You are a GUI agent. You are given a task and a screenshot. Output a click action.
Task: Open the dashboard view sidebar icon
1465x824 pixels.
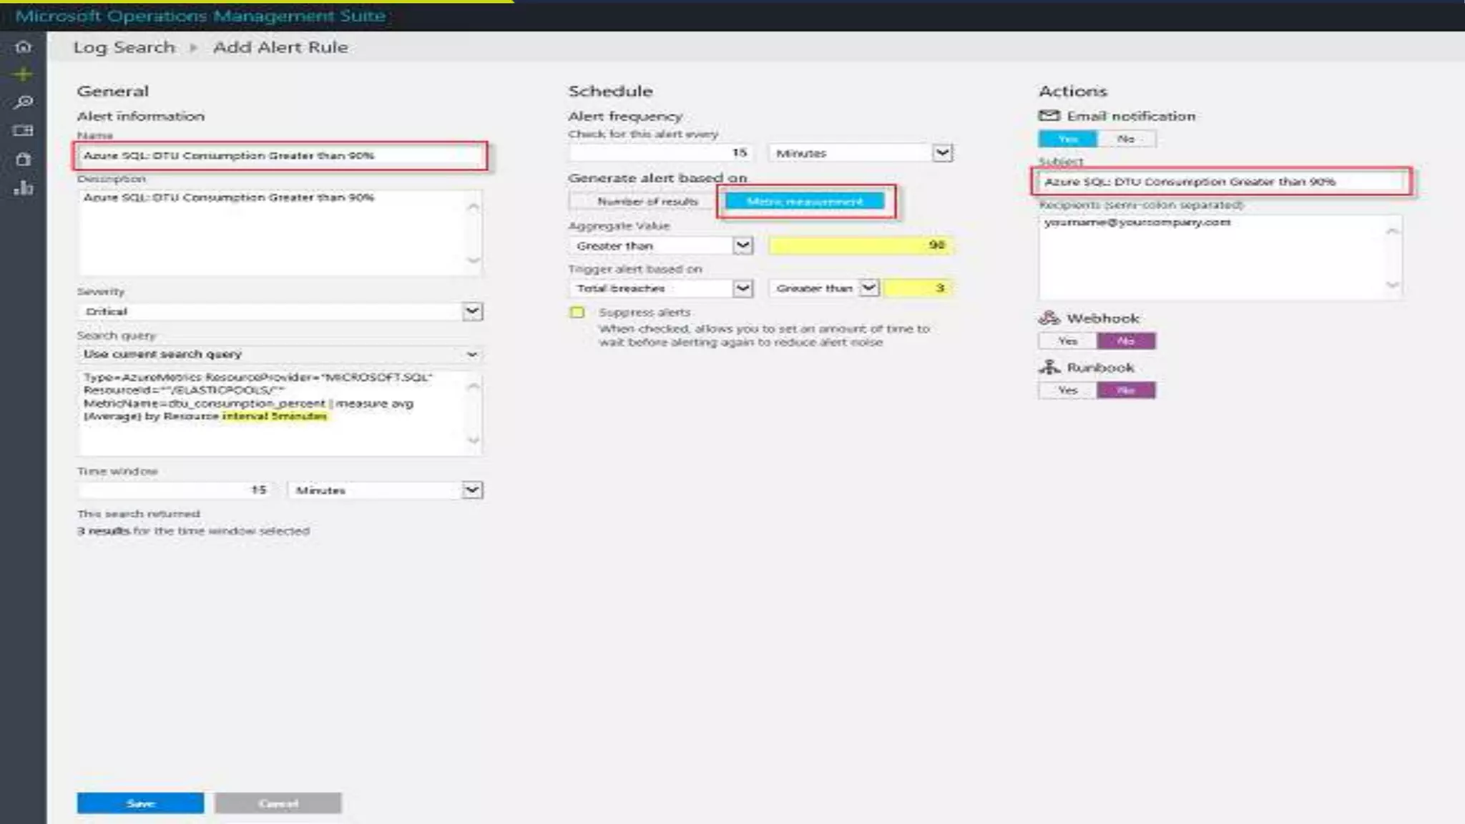coord(23,130)
